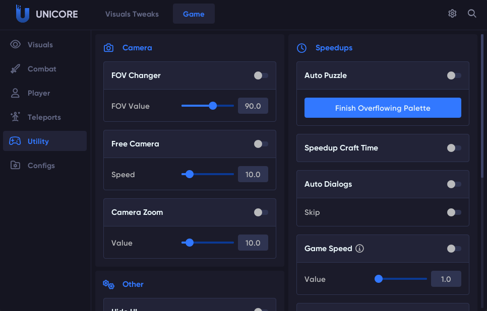Click the search magnifier icon
487x311 pixels.
point(472,14)
